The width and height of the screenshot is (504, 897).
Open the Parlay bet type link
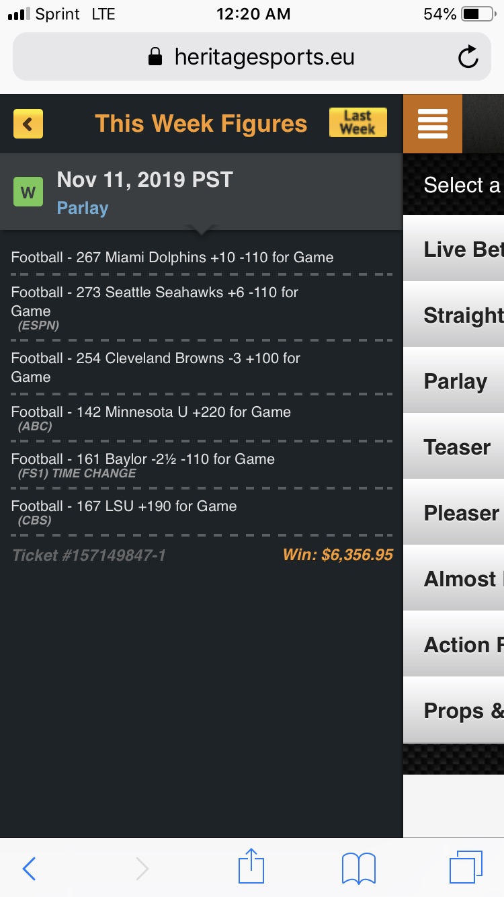[x=83, y=208]
